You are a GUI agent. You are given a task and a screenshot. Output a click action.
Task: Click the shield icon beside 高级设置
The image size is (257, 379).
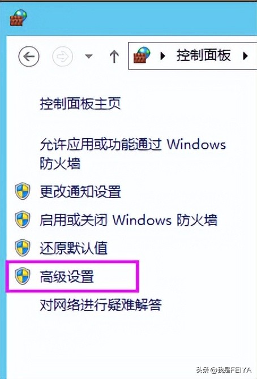click(23, 276)
